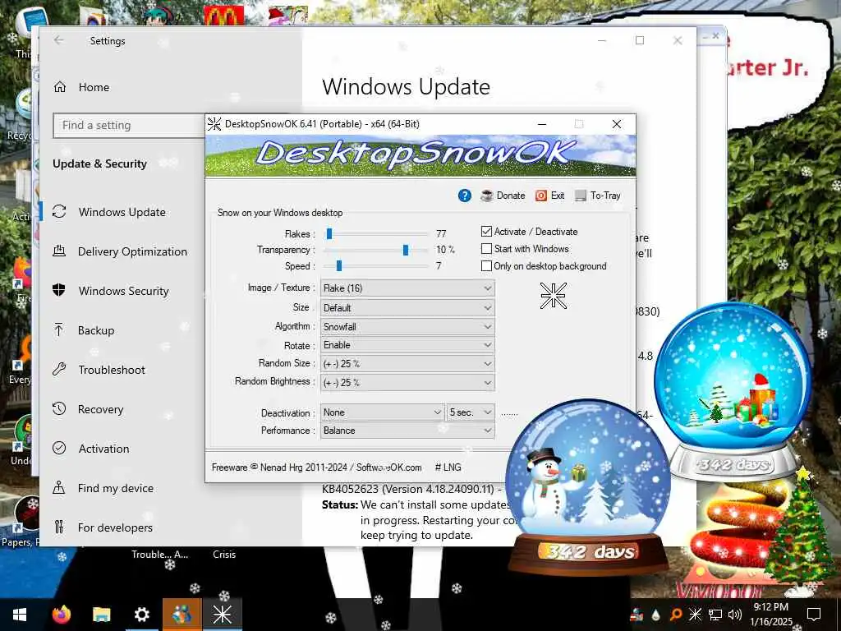Select Recovery in Settings sidebar
The width and height of the screenshot is (841, 631).
coord(100,409)
